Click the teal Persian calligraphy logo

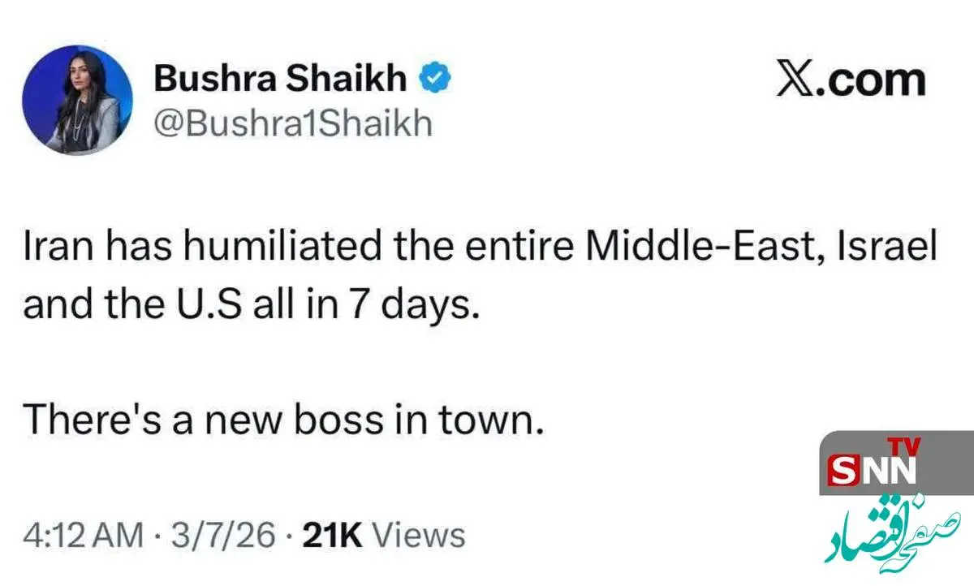893,536
